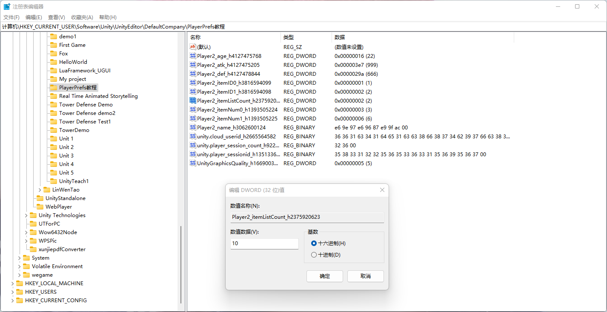Click the 数值数据 value input field

(264, 243)
